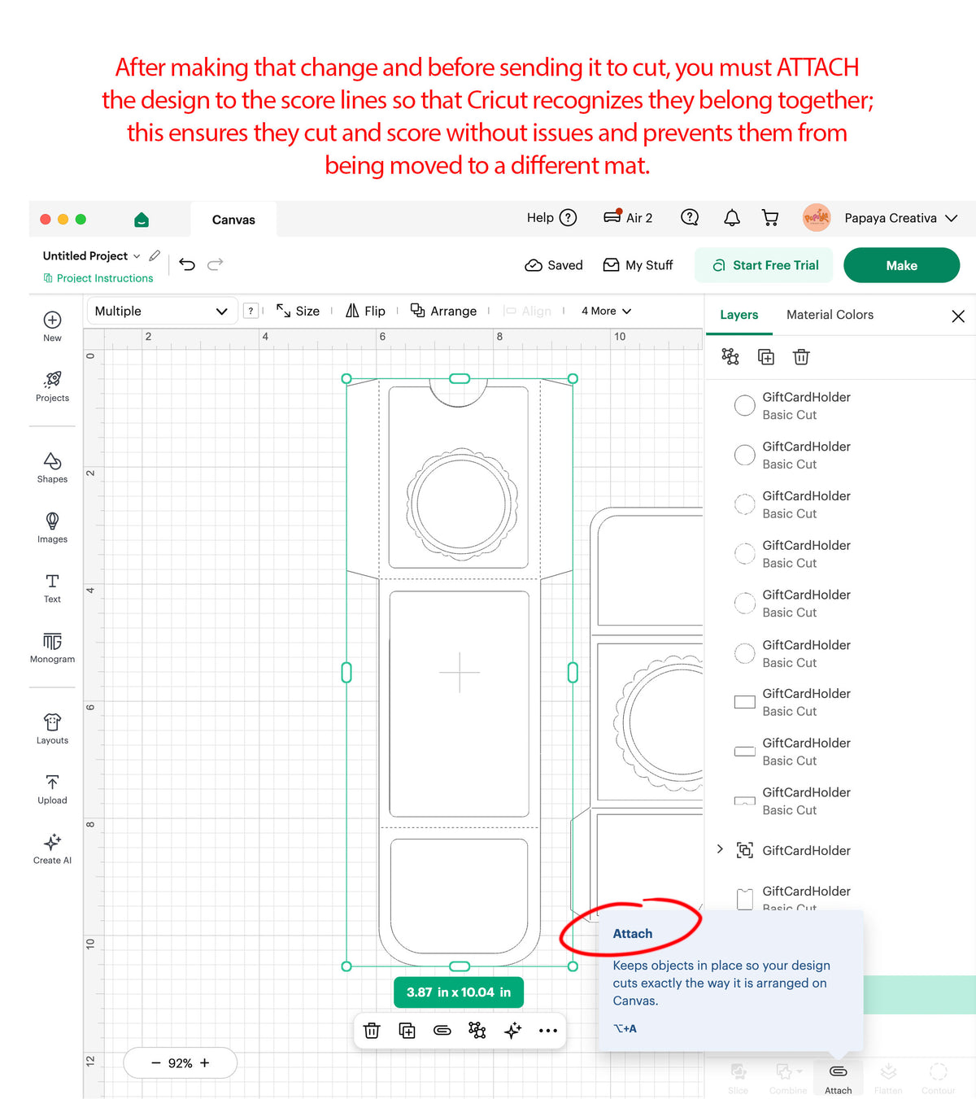The image size is (976, 1099).
Task: Switch to the Material Colors tab
Action: [830, 315]
